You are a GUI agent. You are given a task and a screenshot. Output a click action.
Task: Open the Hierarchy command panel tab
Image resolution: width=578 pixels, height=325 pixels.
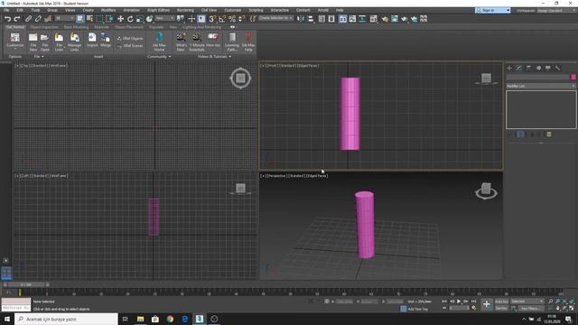coord(528,69)
